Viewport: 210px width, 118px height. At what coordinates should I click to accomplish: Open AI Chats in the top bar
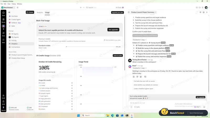tap(120, 8)
